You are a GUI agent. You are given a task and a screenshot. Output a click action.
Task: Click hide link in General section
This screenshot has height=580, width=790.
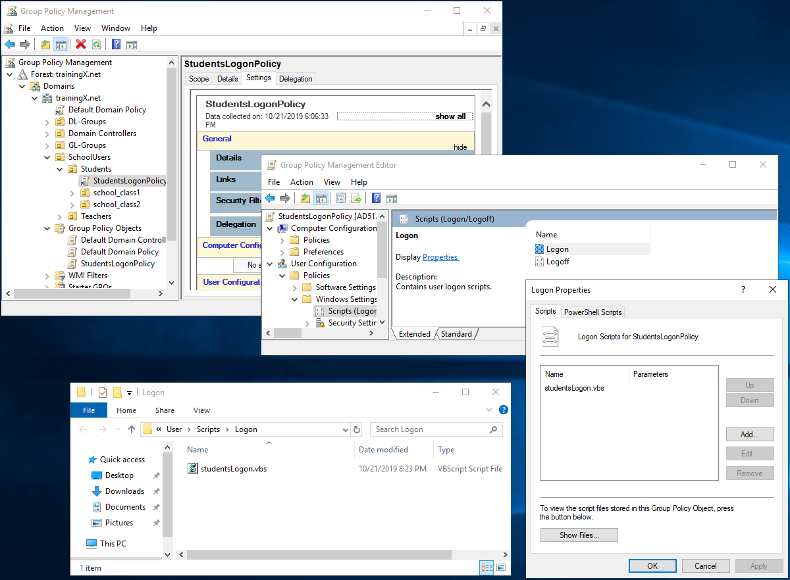pos(460,148)
